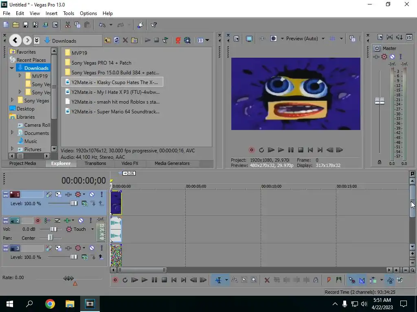Open the Insert menu
Screen dimensions: 417x312
(x=51, y=13)
